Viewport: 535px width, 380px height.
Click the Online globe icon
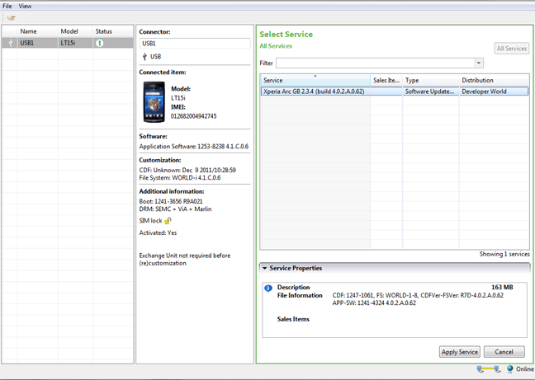point(510,368)
